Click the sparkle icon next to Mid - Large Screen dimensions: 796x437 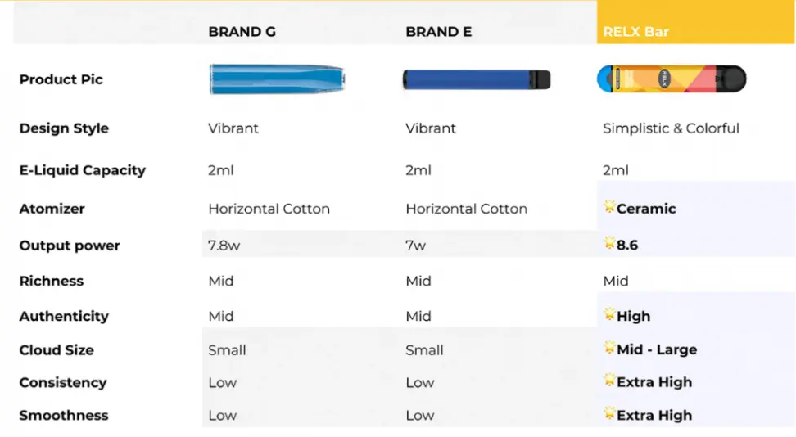pos(609,348)
